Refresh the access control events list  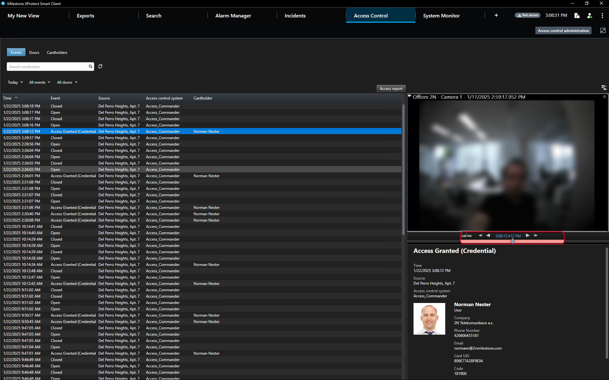click(x=100, y=67)
